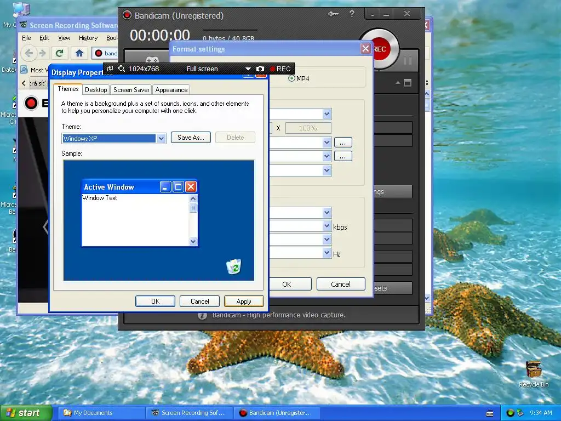Expand last video section dropdown
This screenshot has width=561, height=421.
pos(327,170)
